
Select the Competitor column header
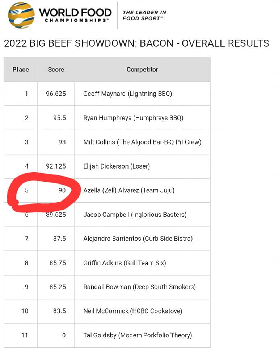(x=142, y=70)
